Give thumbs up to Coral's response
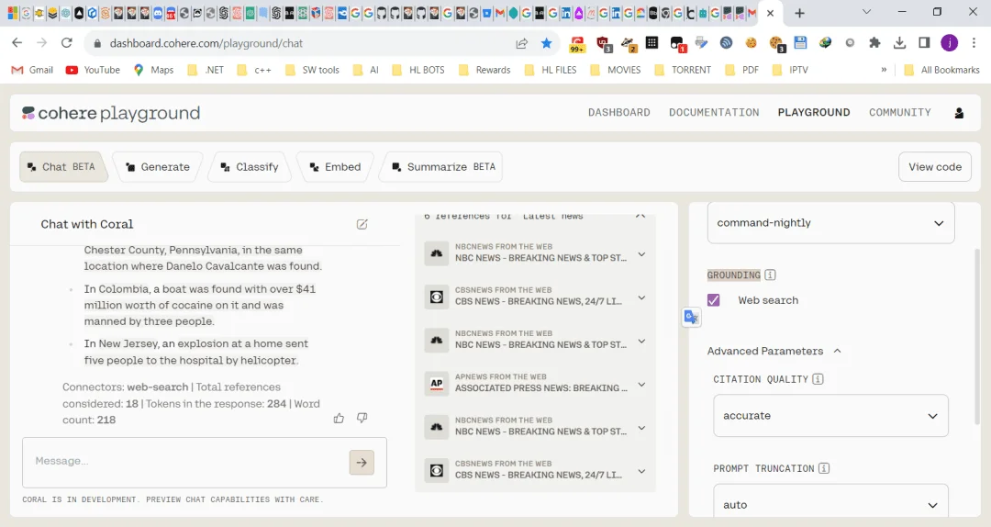Image resolution: width=991 pixels, height=527 pixels. click(x=339, y=418)
